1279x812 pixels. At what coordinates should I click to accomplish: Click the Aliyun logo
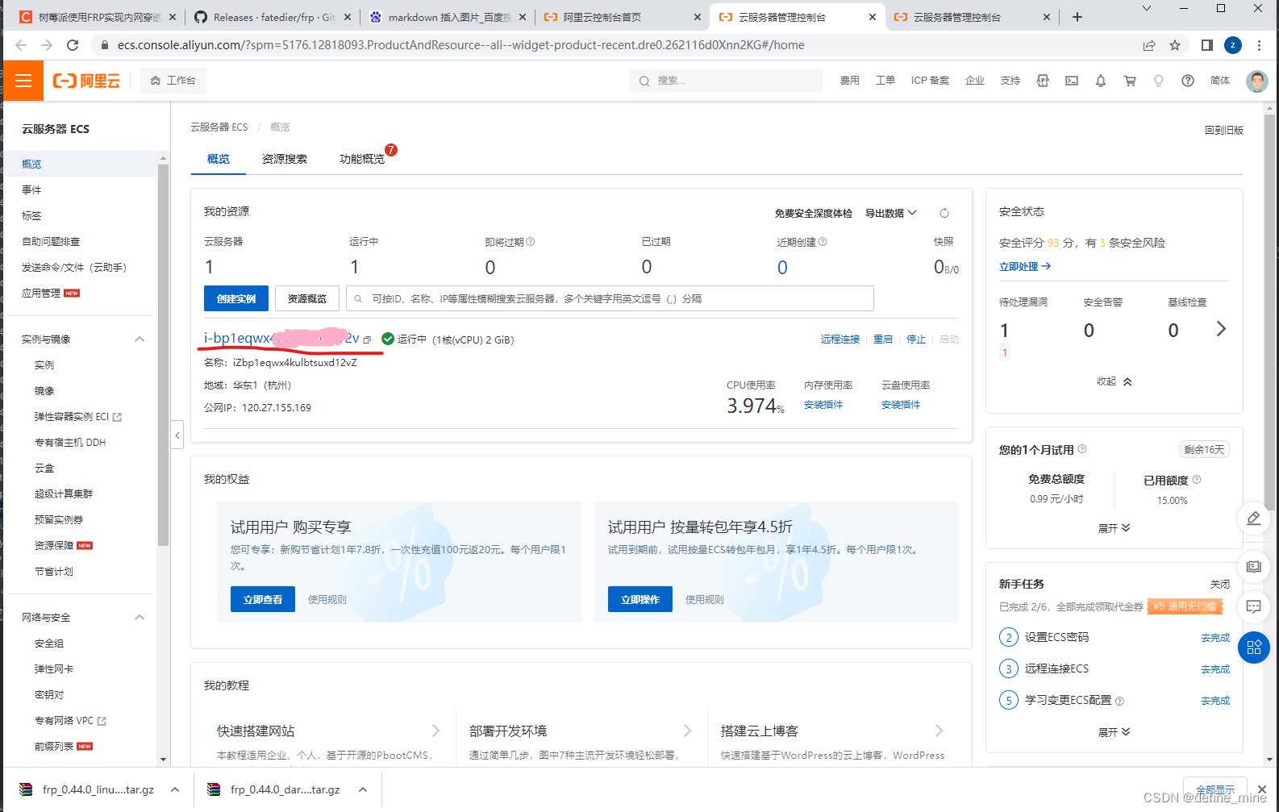tap(86, 81)
